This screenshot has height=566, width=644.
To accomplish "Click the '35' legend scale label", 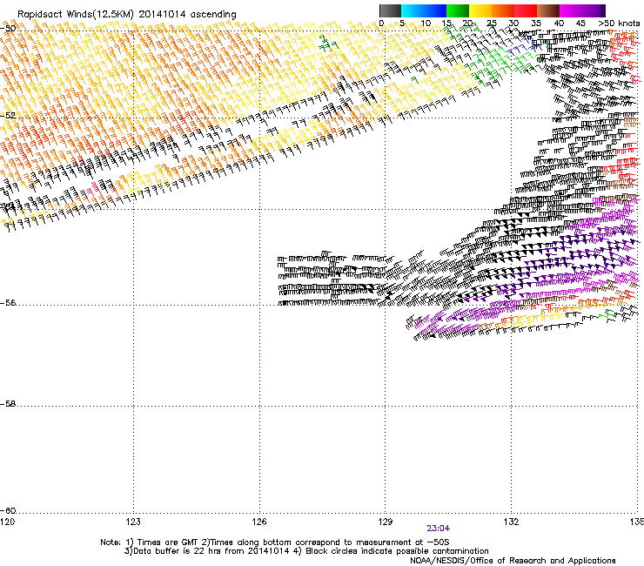I will (536, 24).
